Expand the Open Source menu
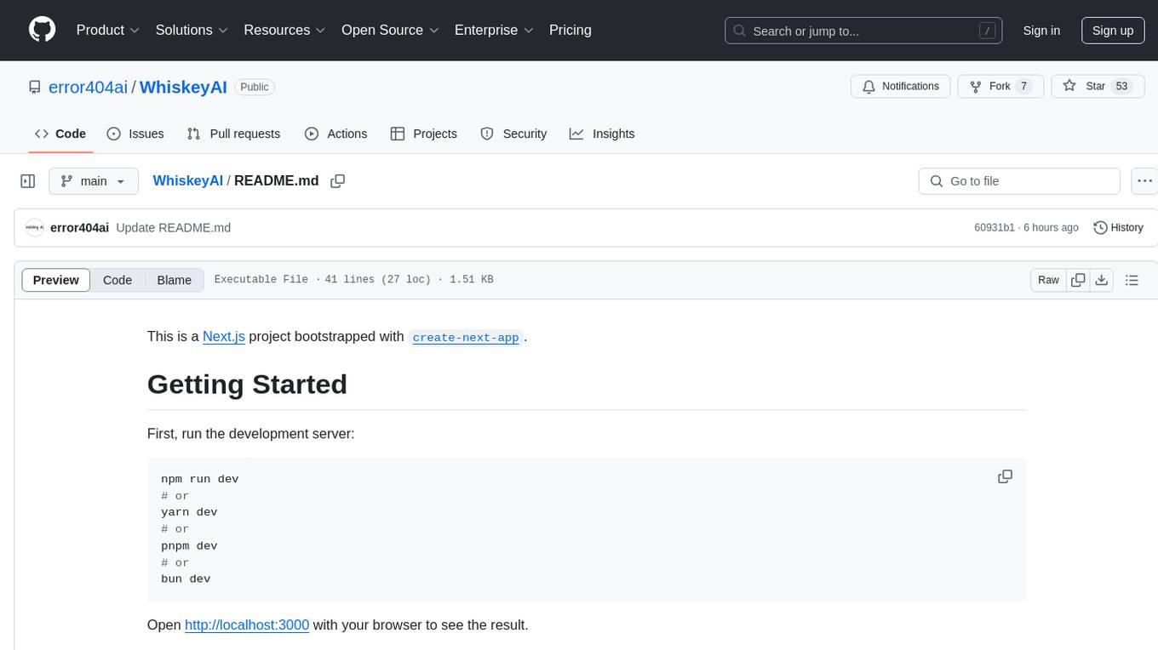Image resolution: width=1158 pixels, height=650 pixels. [x=390, y=30]
